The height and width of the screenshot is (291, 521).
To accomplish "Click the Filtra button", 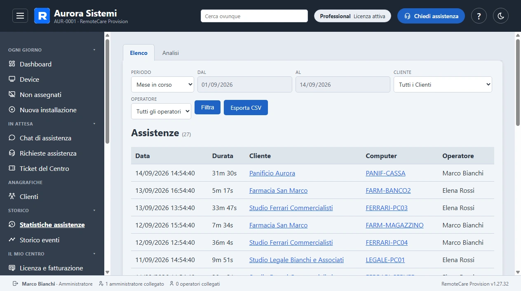I will click(208, 107).
